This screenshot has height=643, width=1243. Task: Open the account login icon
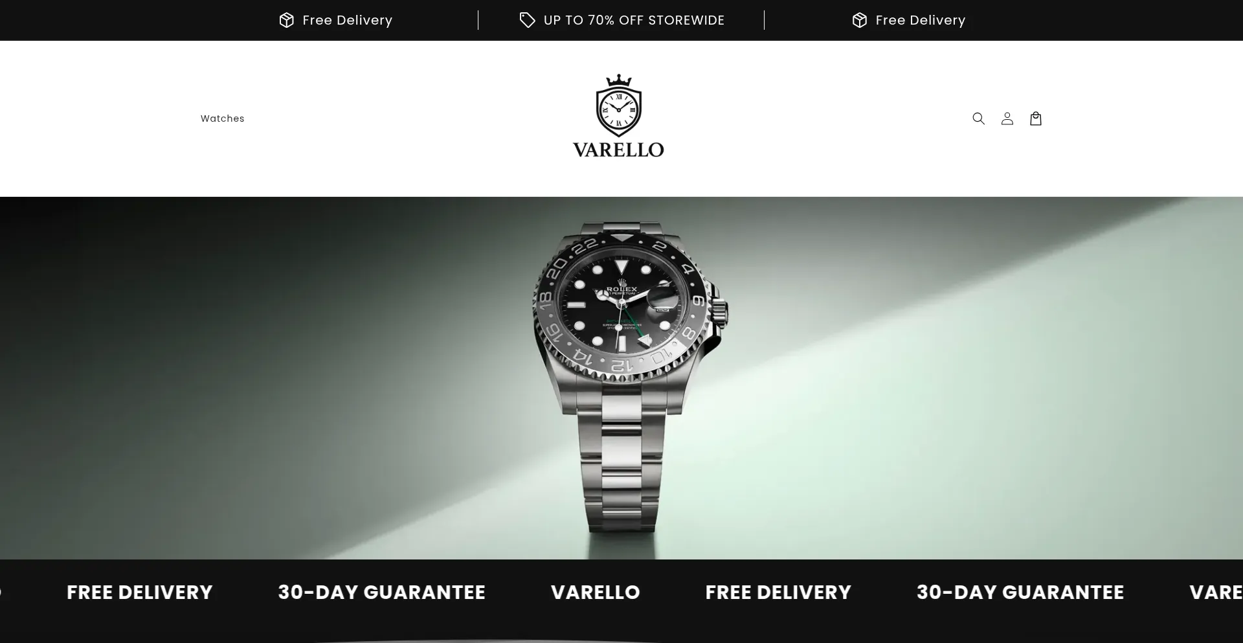[1007, 118]
